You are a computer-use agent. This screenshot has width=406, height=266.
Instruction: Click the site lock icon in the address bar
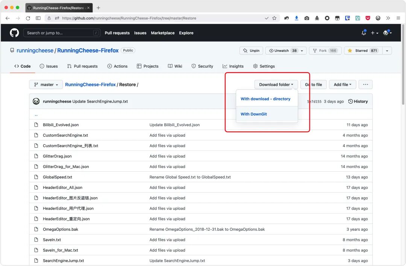(49, 18)
